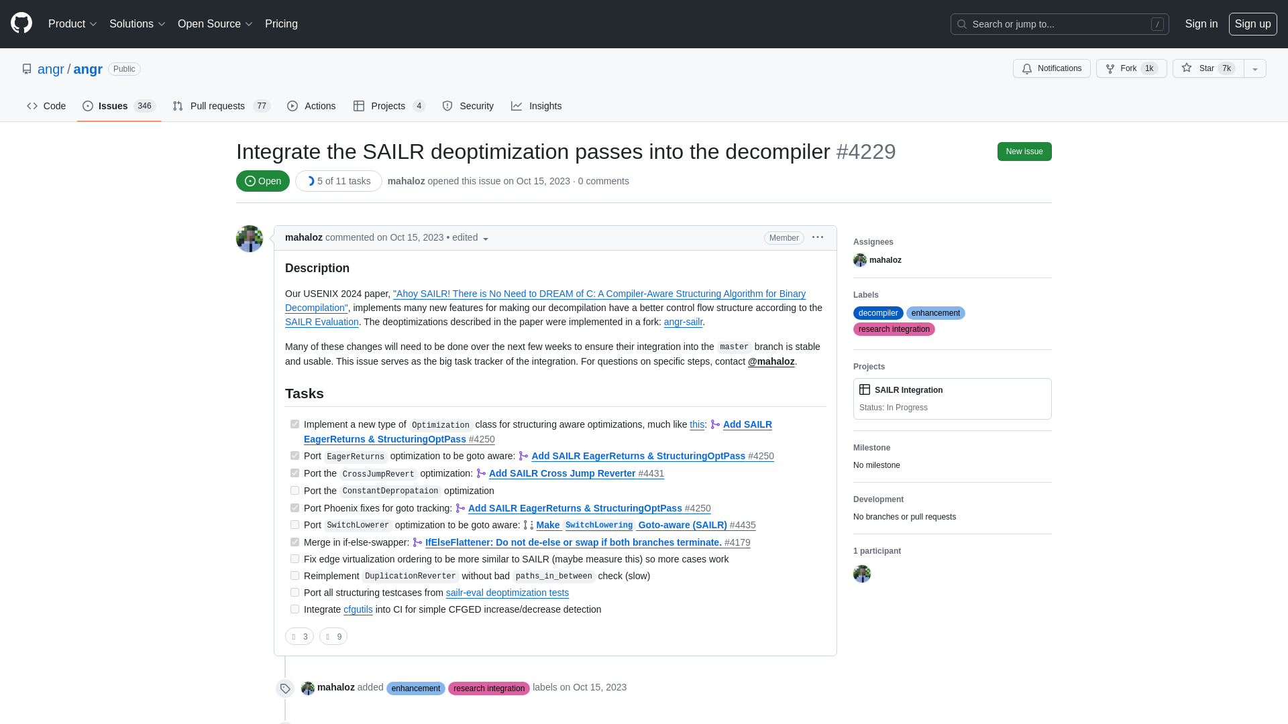The image size is (1288, 724).
Task: Expand the edited dropdown on comment
Action: [485, 238]
